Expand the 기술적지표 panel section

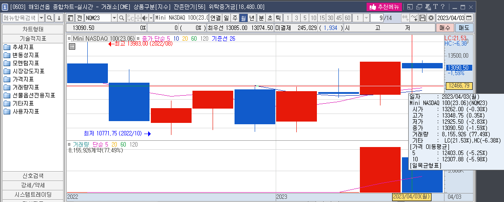coord(33,38)
